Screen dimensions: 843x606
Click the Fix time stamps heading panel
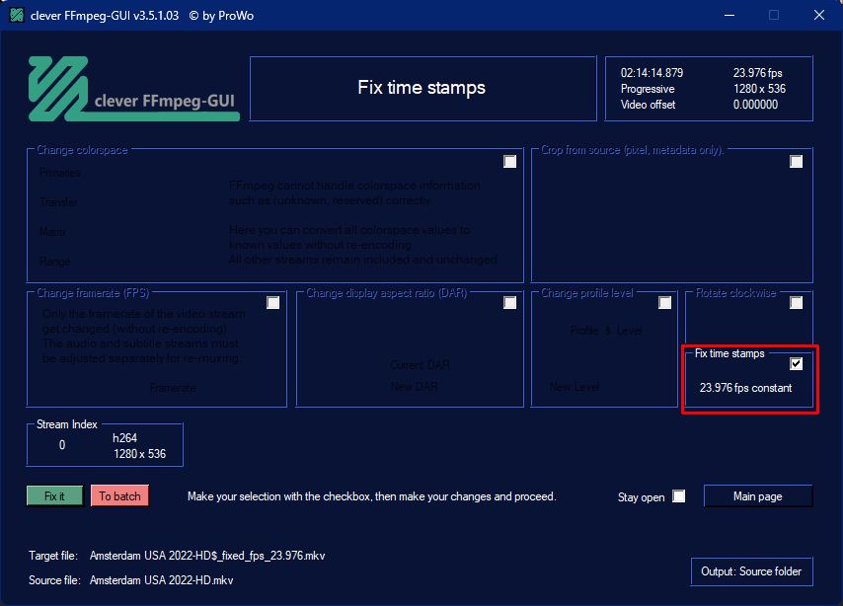point(423,88)
